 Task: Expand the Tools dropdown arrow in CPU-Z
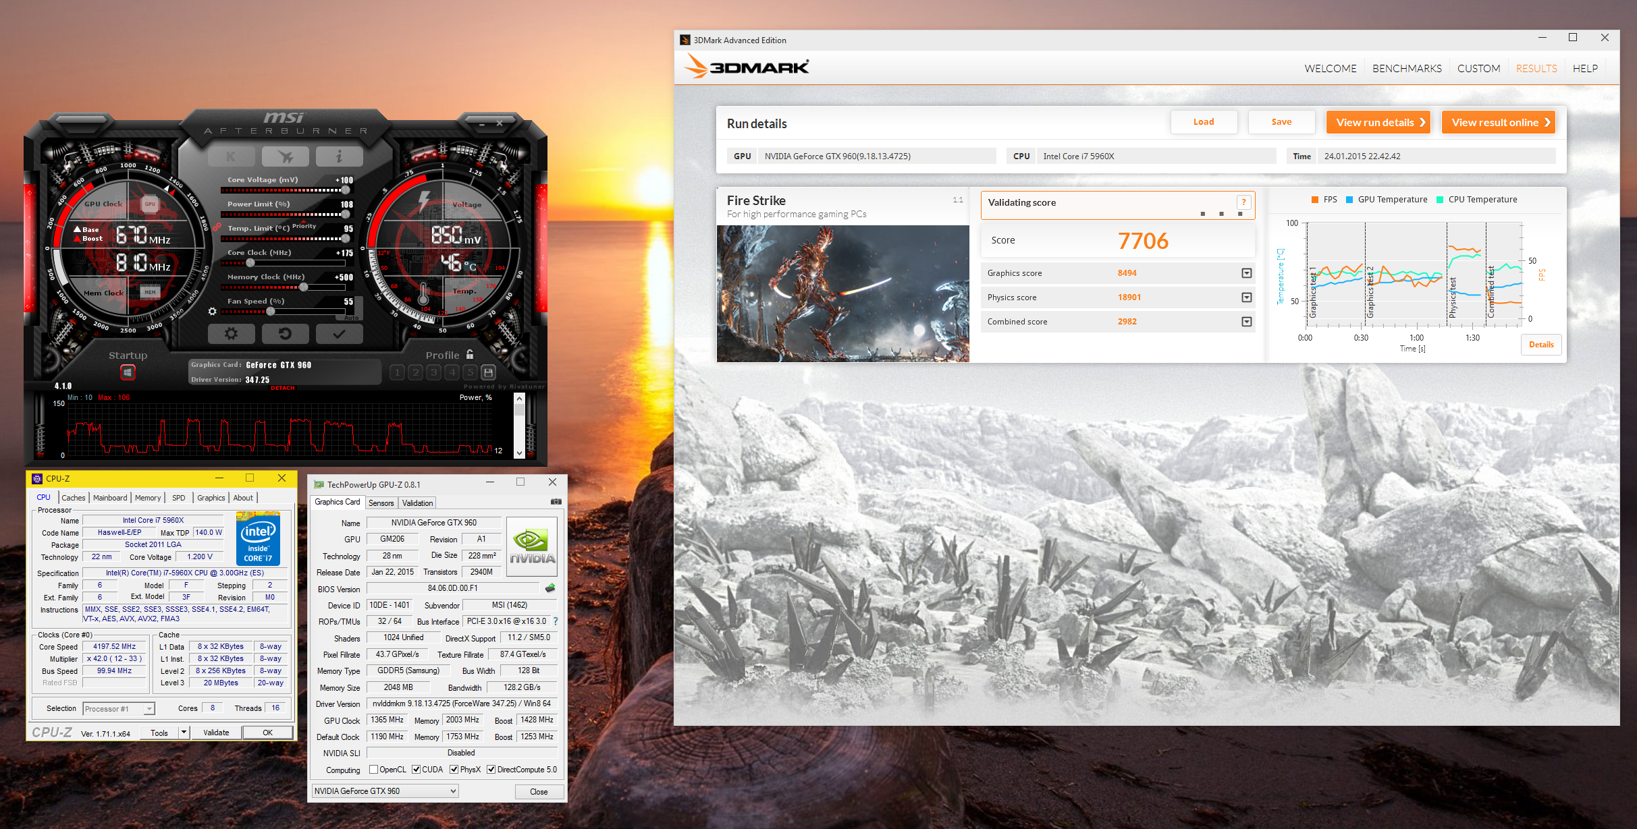(x=184, y=732)
